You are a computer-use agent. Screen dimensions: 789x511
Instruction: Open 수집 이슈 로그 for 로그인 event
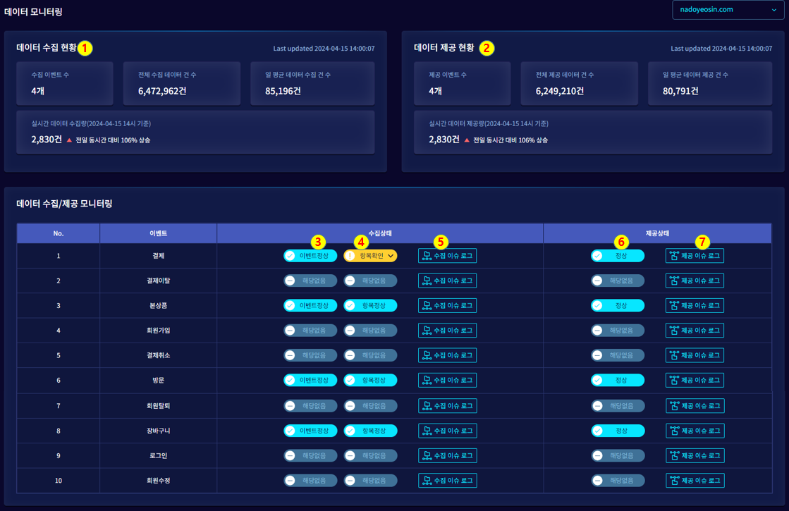click(x=447, y=456)
